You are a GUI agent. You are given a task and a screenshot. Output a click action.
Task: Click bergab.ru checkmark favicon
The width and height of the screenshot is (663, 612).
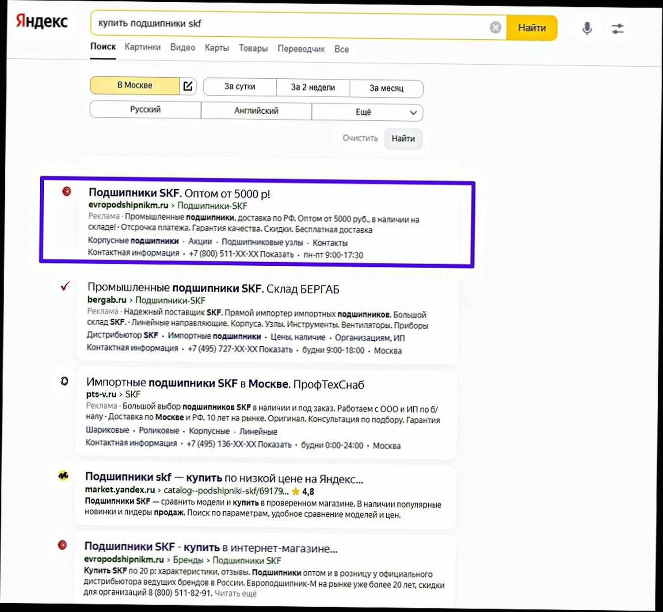65,286
